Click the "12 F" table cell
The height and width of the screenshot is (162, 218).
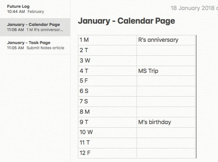coord(107,153)
